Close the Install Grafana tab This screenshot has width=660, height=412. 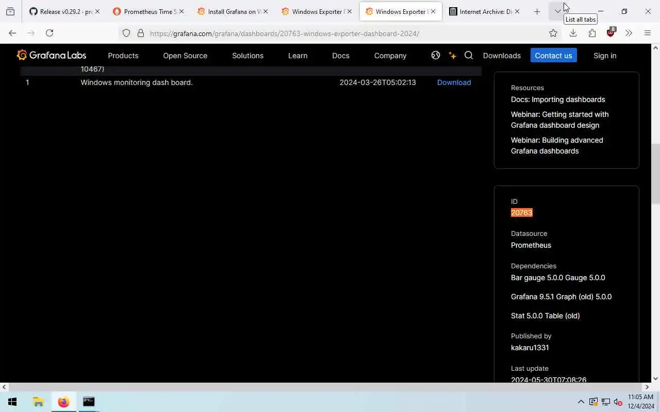(265, 11)
